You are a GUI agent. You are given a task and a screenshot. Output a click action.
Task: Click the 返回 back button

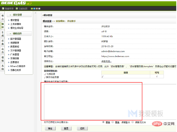tap(82, 128)
